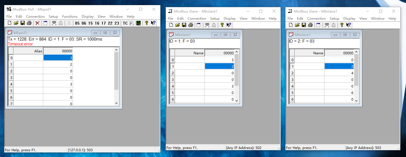Open Display menu in Modbus Poll
The image size is (406, 157).
88,16
